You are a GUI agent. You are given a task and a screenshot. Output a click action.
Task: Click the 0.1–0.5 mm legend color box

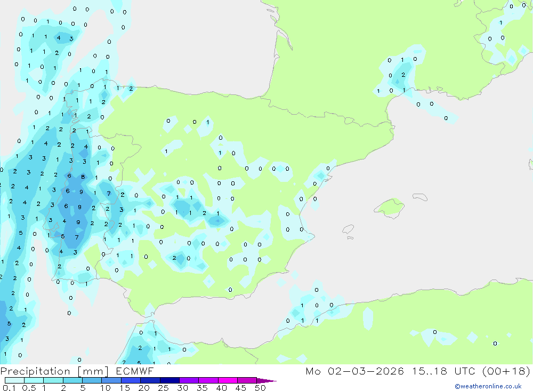tap(14, 380)
